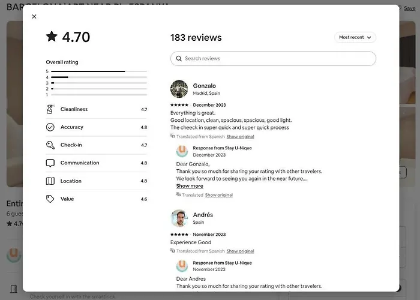Click 'Response from Stay U-Nique' above December 2023
420x300 pixels.
(222, 148)
